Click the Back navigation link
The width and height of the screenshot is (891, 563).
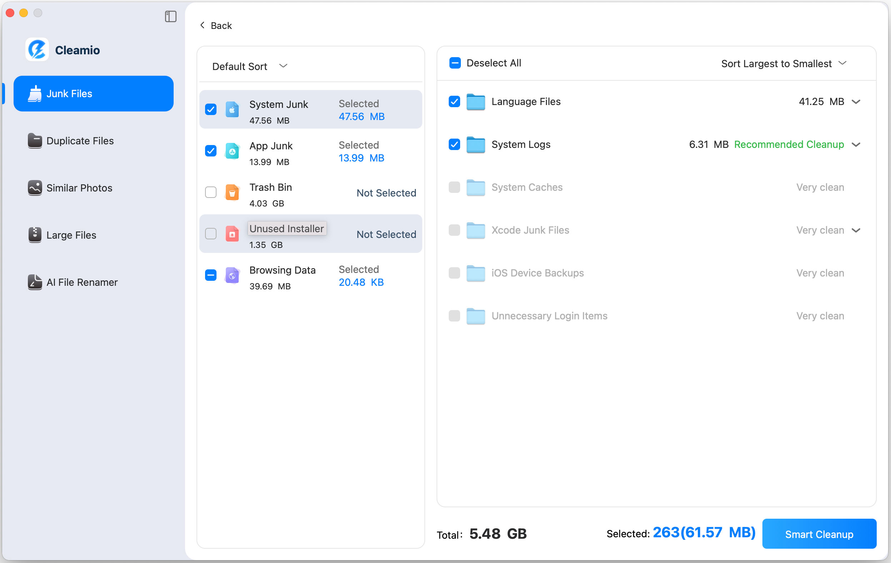216,25
